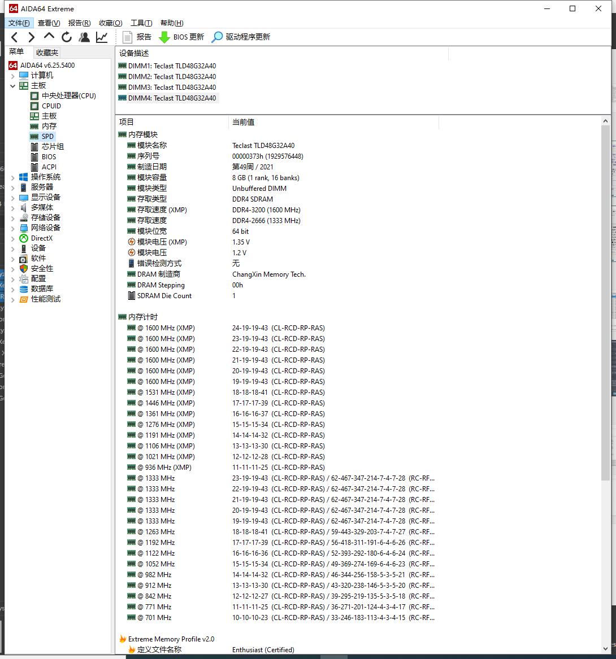616x659 pixels.
Task: Expand the DirectX tree node
Action: tap(12, 238)
